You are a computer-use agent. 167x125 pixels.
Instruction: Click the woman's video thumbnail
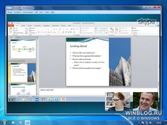click(117, 101)
